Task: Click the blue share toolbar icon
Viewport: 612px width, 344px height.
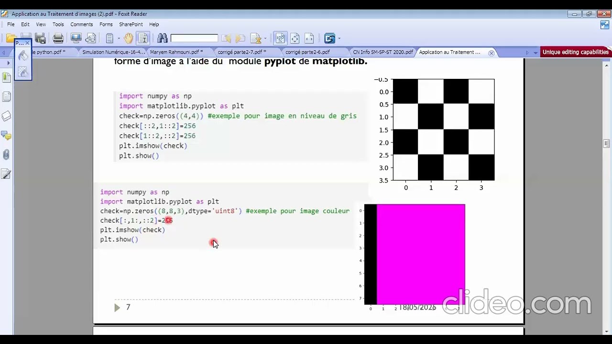Action: [329, 38]
